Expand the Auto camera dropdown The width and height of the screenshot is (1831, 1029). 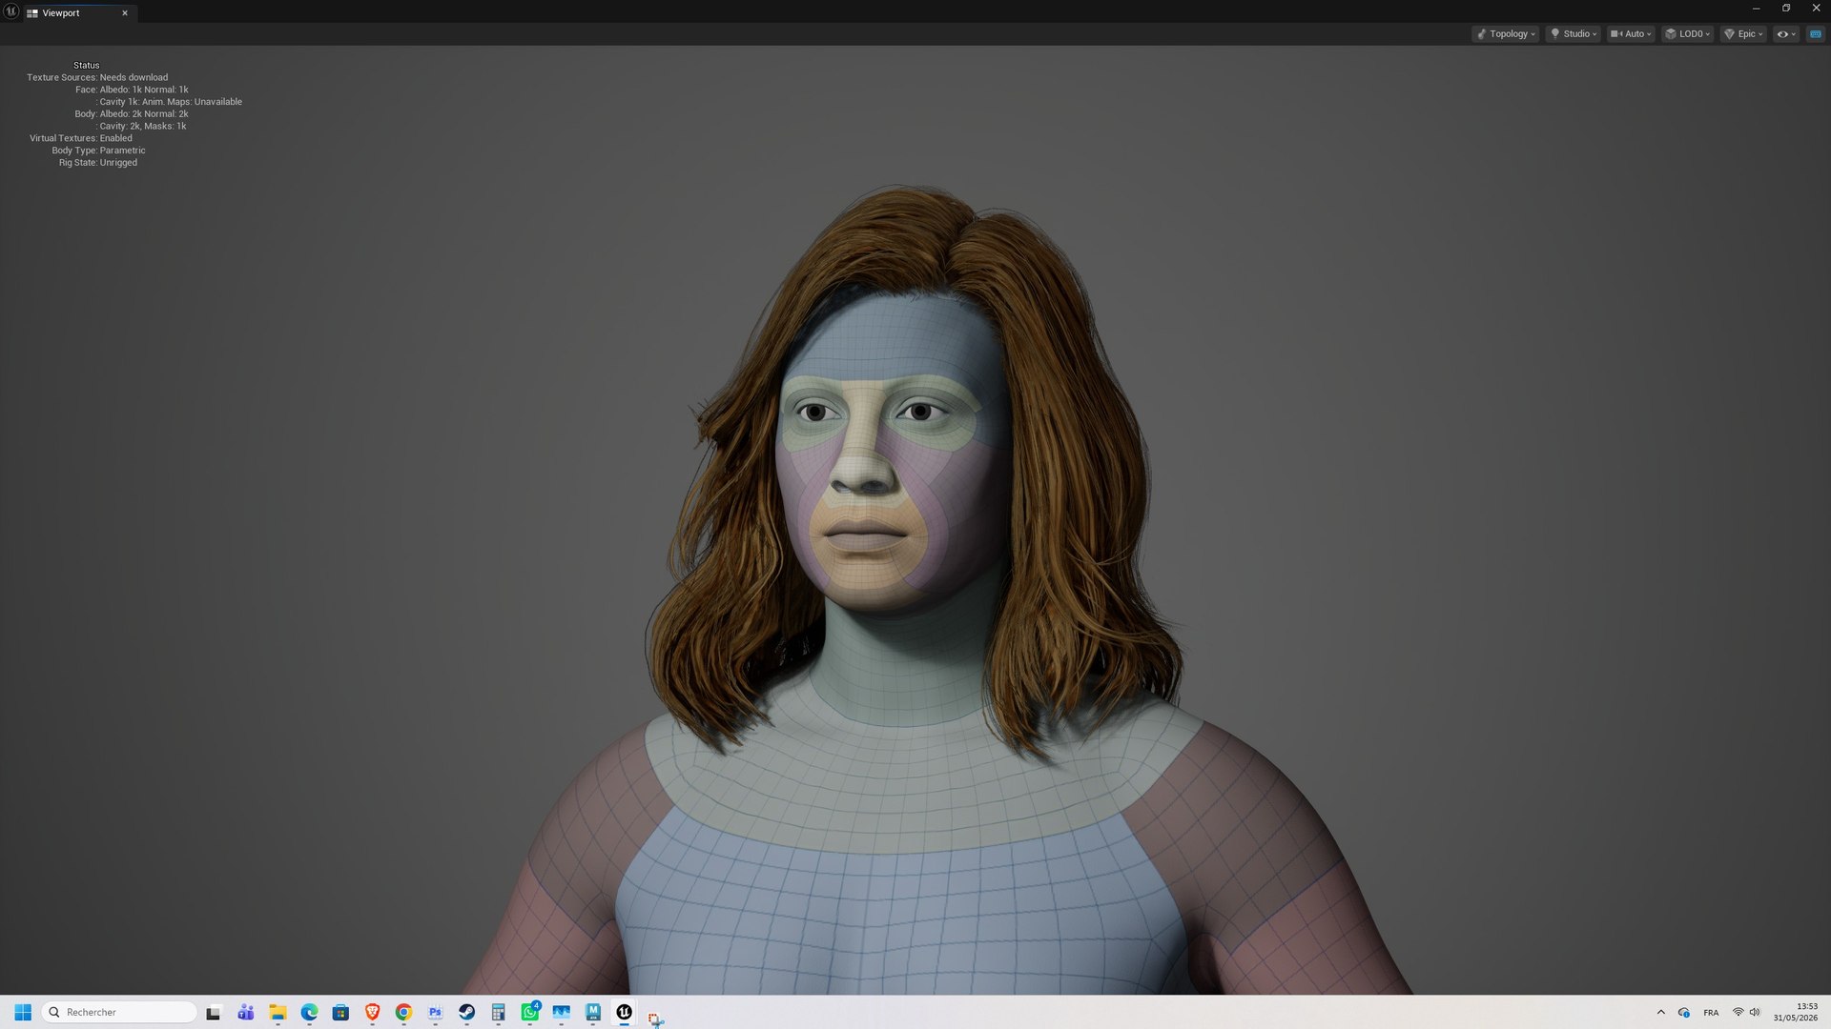[x=1631, y=33]
